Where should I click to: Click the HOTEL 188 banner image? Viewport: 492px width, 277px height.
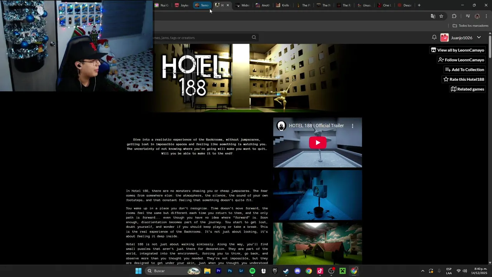246,78
